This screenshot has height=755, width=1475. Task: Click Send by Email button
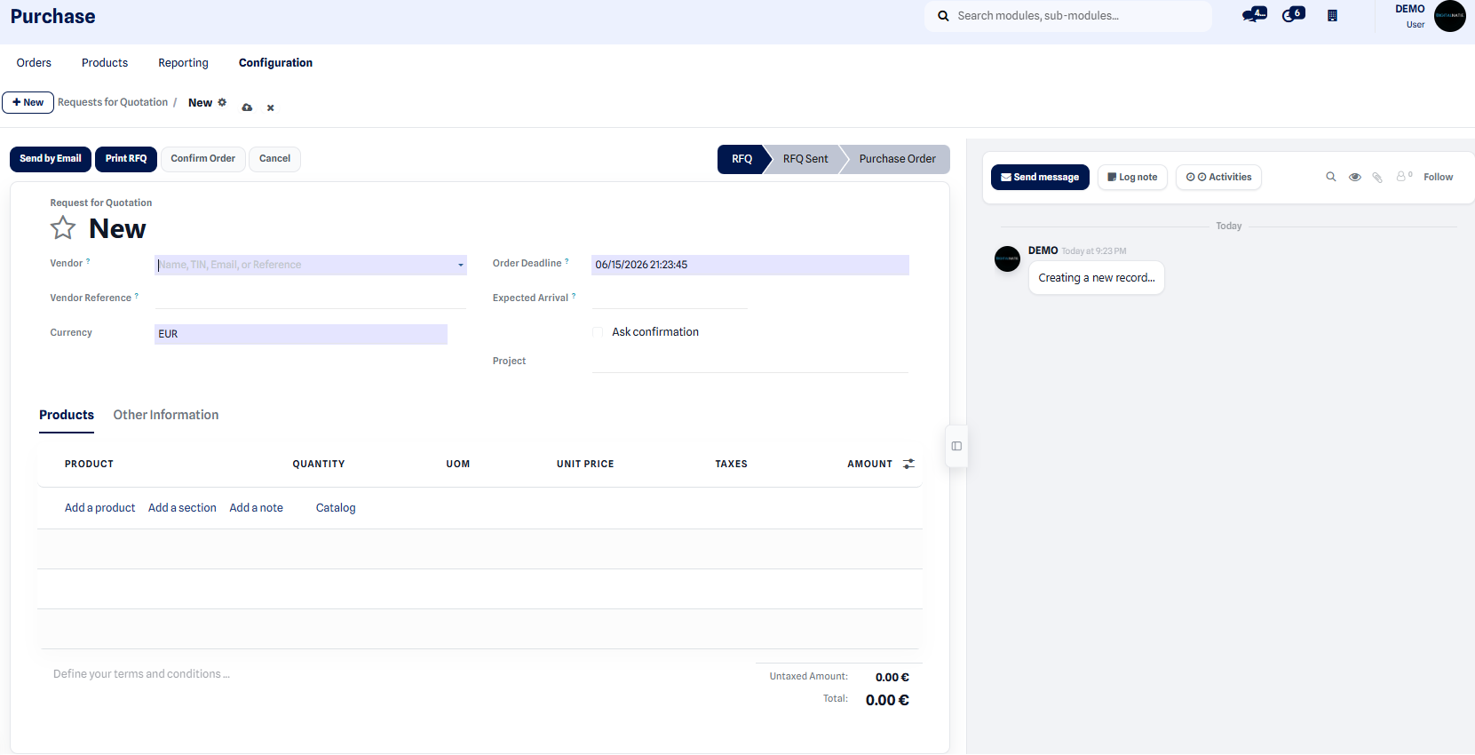tap(51, 159)
